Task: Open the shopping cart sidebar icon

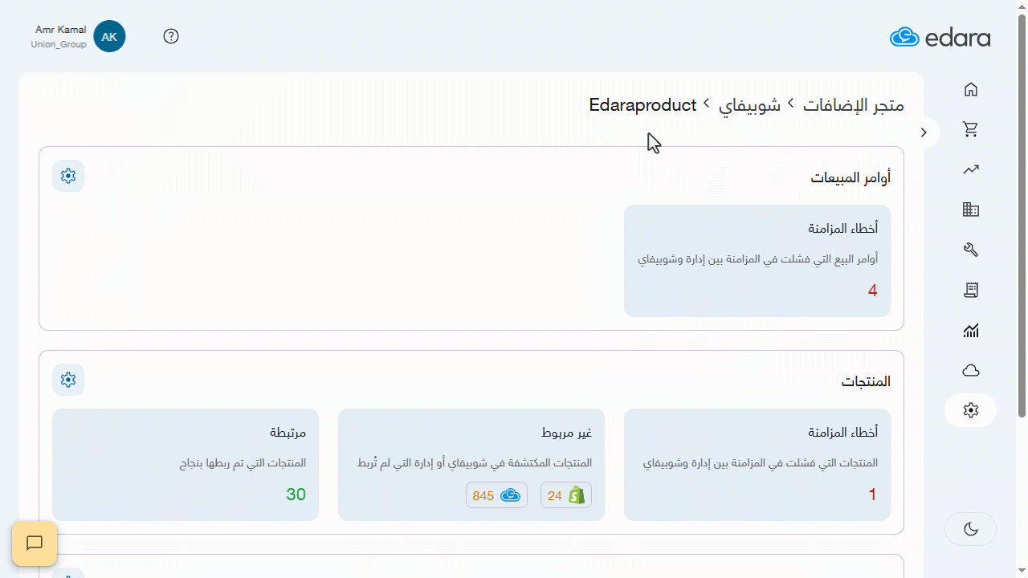Action: 971,129
